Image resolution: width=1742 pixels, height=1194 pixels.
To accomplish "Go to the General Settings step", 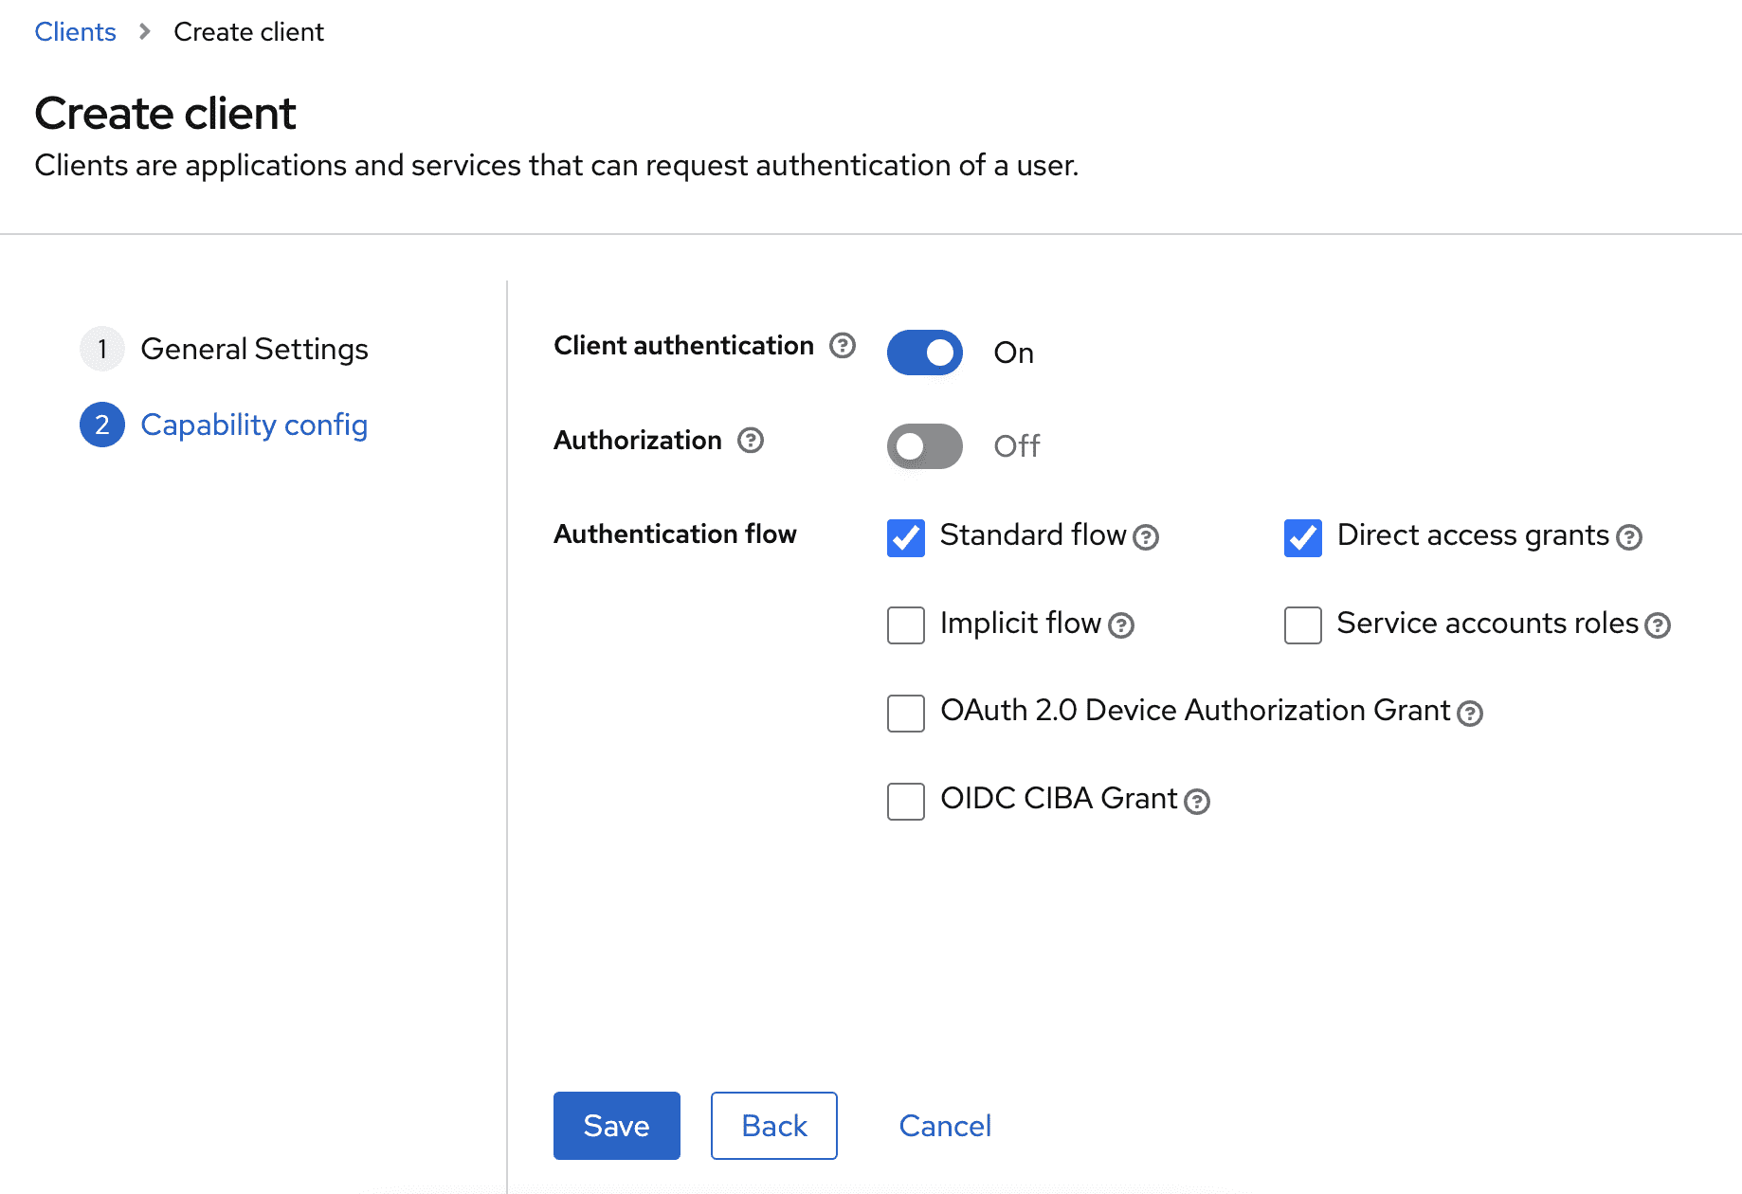I will click(254, 349).
